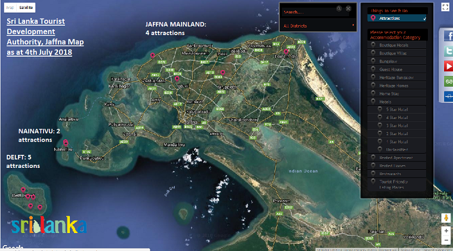Enable the Restaurants category
453x251 pixels.
pyautogui.click(x=392, y=173)
